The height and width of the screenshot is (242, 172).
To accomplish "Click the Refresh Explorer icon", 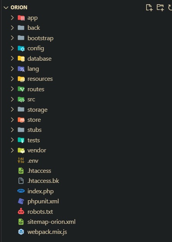I will tap(170, 7).
